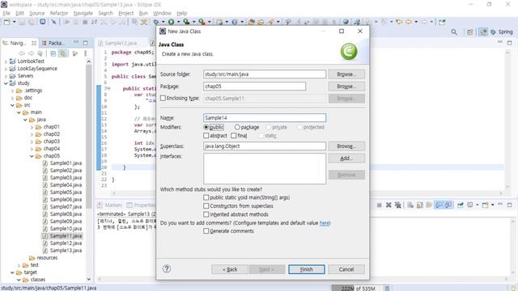518x291 pixels.
Task: Enable the Enclosing type checkbox
Action: (x=163, y=98)
